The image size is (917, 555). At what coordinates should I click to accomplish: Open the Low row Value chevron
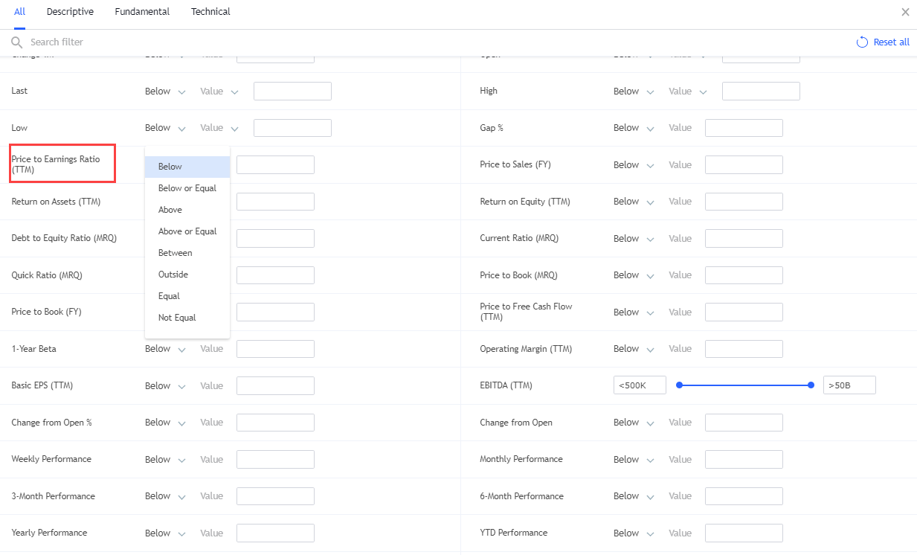tap(234, 129)
